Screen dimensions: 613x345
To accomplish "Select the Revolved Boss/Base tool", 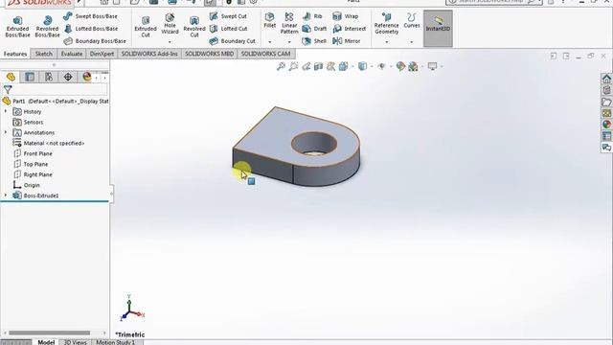I will tap(47, 27).
